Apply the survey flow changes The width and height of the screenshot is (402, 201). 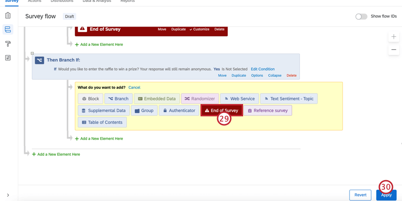click(x=386, y=195)
